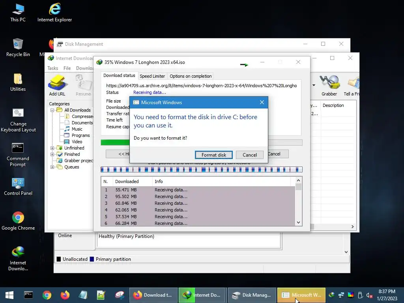Open the Tasks menu in IDM
Image resolution: width=404 pixels, height=303 pixels.
[52, 68]
